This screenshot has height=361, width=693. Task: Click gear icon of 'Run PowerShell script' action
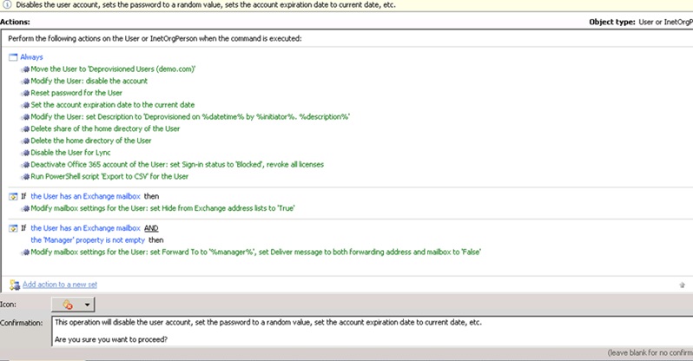[26, 177]
